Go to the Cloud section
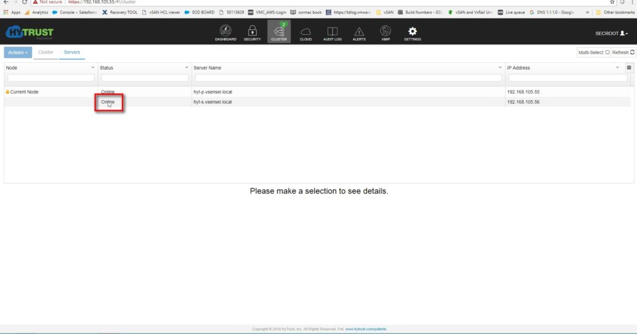 [305, 33]
